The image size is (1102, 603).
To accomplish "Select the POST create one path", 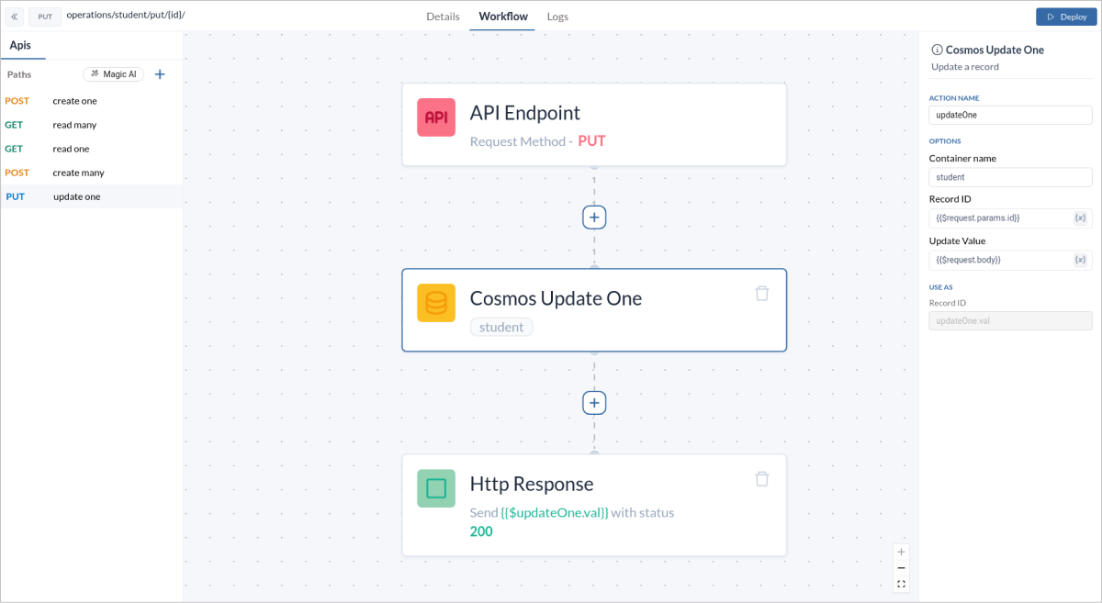I will [x=92, y=101].
